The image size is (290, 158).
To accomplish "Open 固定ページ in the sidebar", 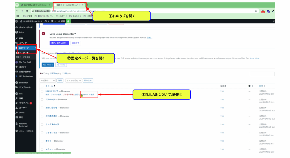I will (26, 48).
